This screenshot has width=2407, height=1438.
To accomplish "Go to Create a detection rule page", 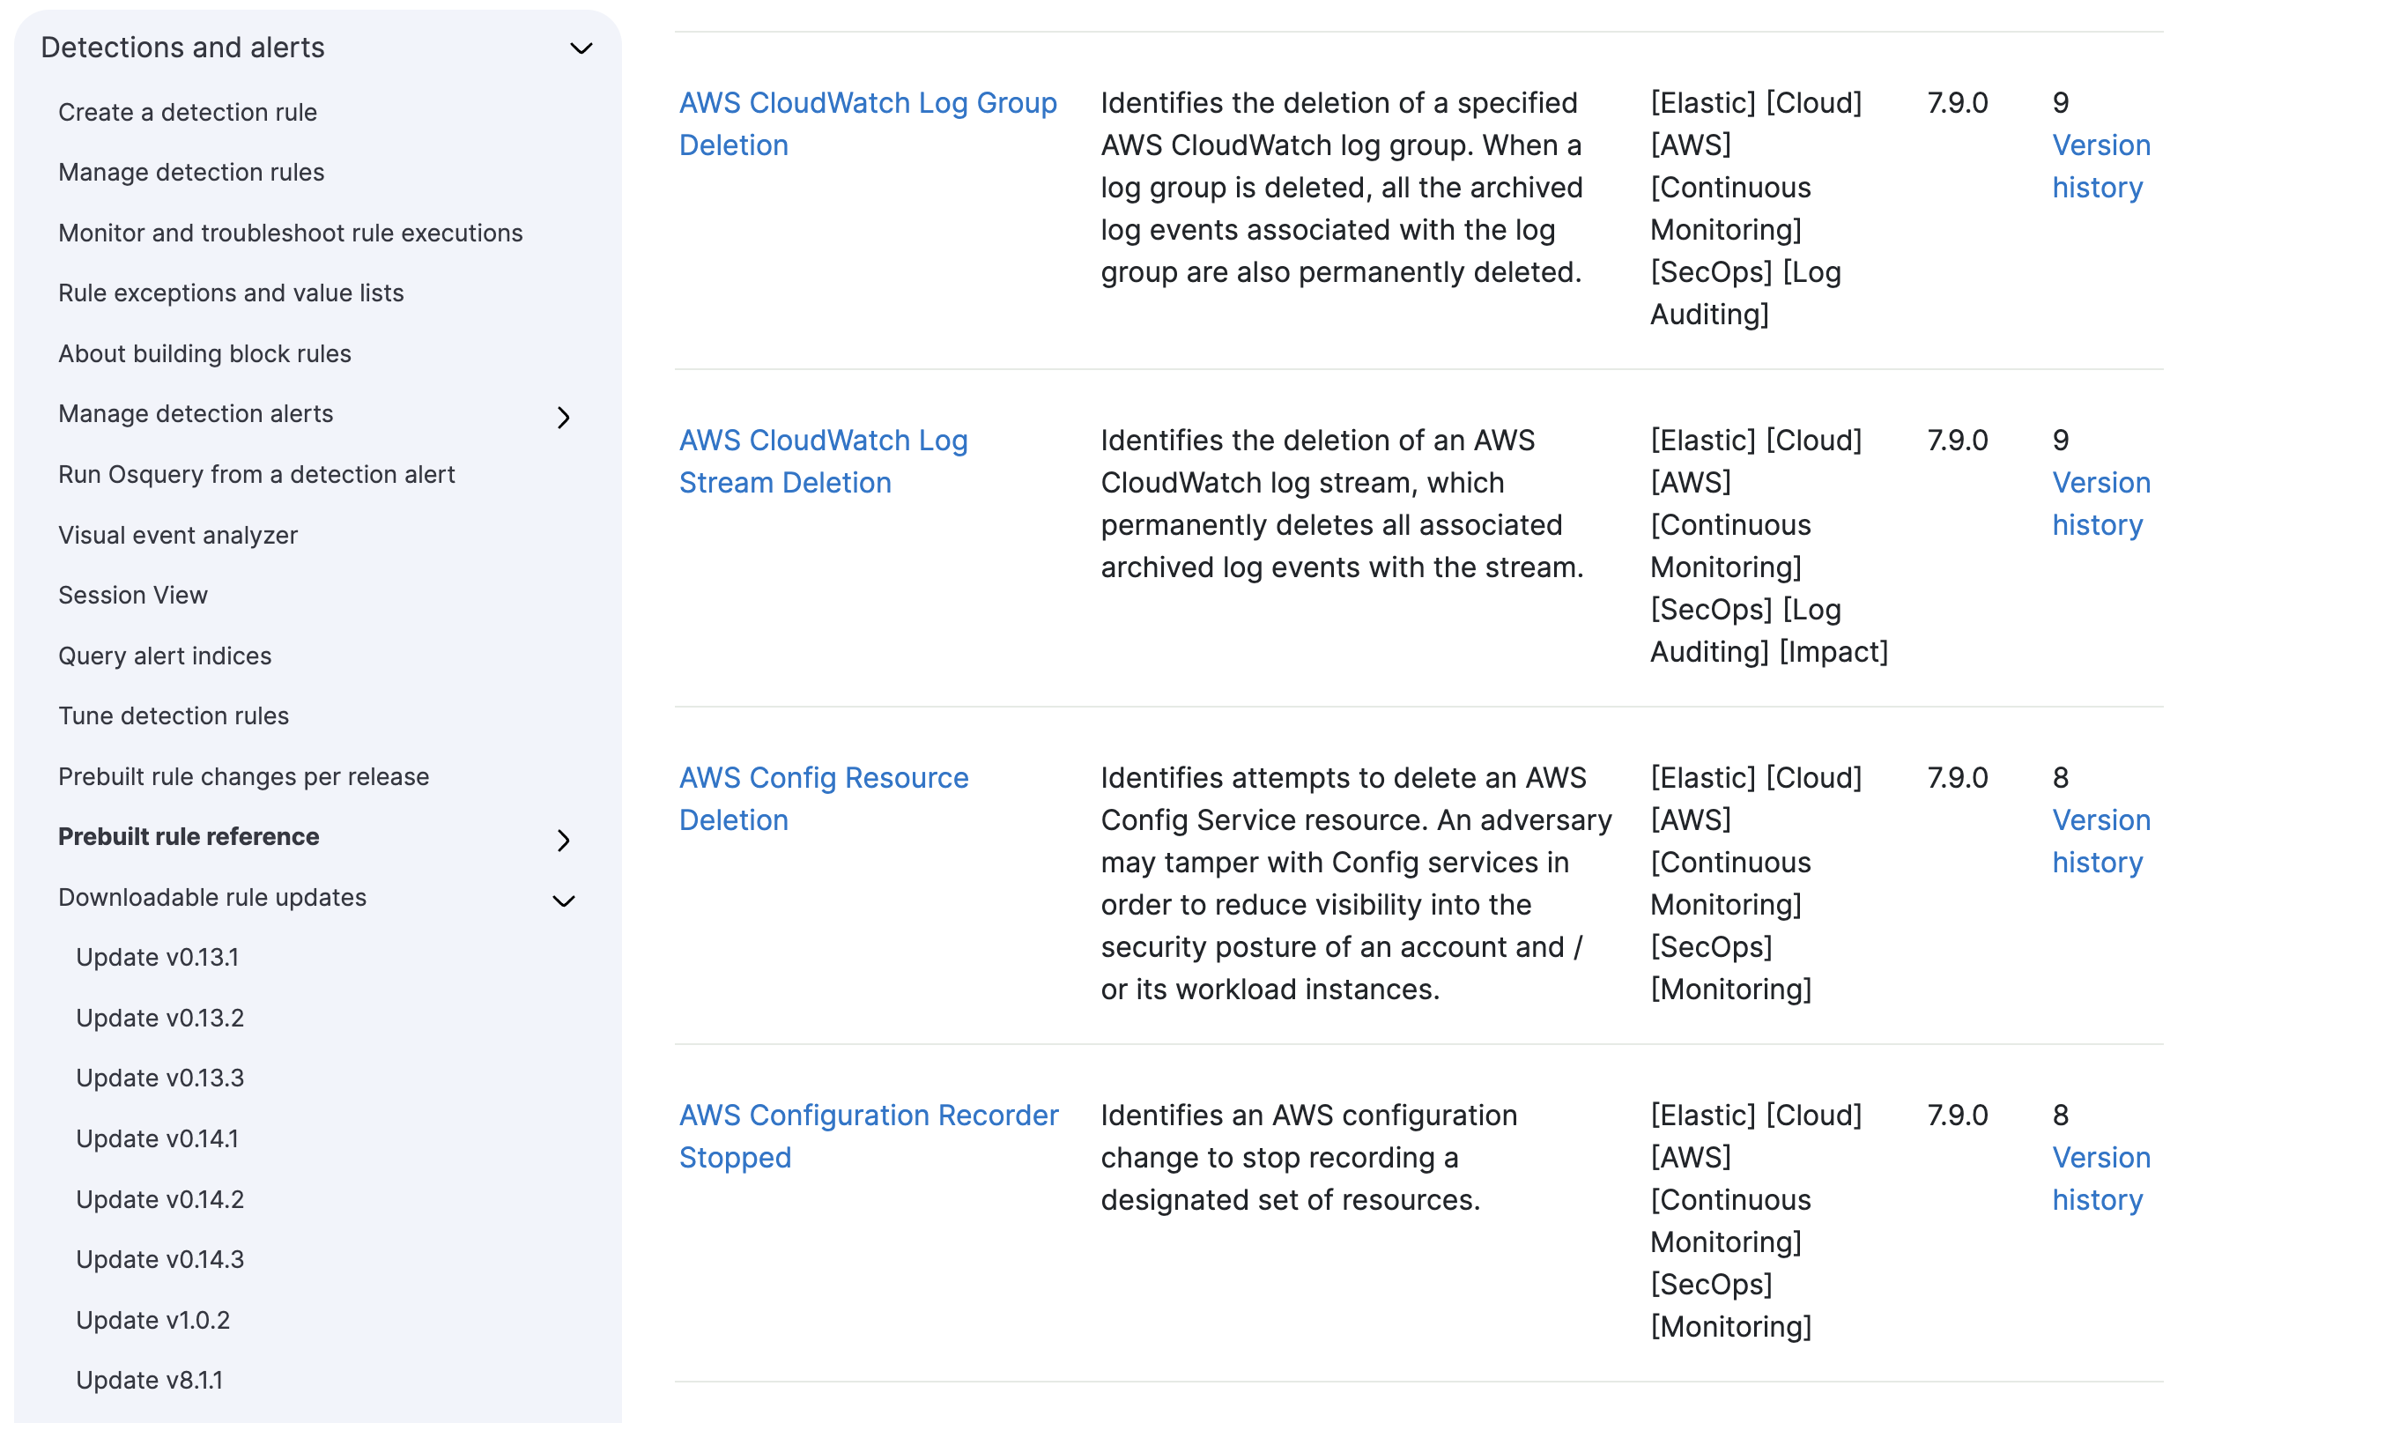I will [187, 113].
